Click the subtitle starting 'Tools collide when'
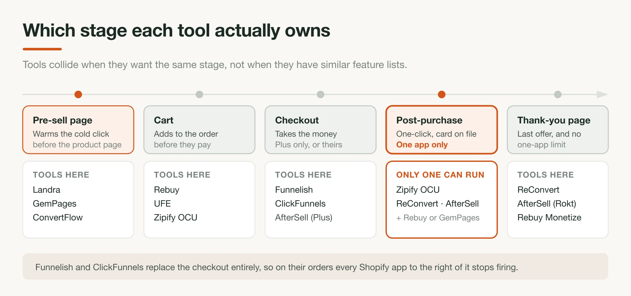Viewport: 631px width, 296px height. pos(215,65)
